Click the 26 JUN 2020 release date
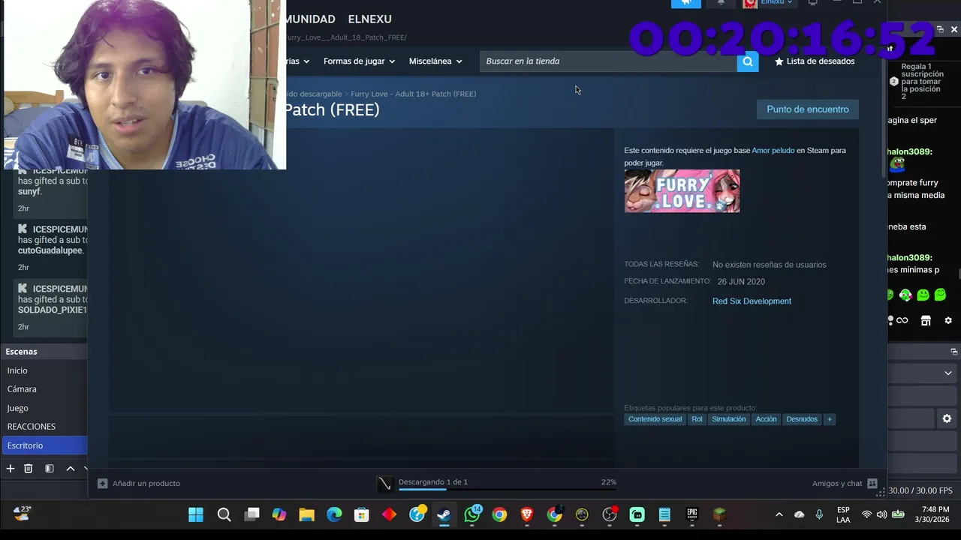 click(741, 282)
